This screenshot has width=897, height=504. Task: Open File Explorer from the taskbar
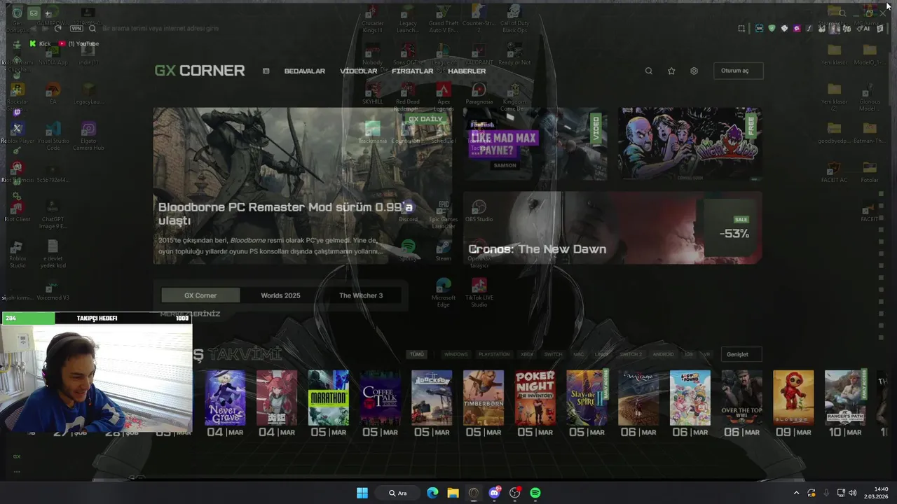click(453, 493)
